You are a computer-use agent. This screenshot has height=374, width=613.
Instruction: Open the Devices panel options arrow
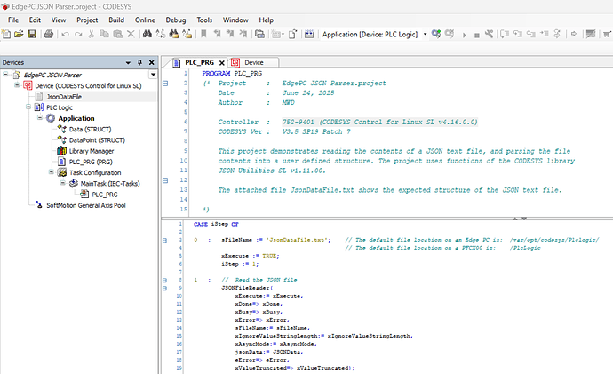tap(128, 62)
